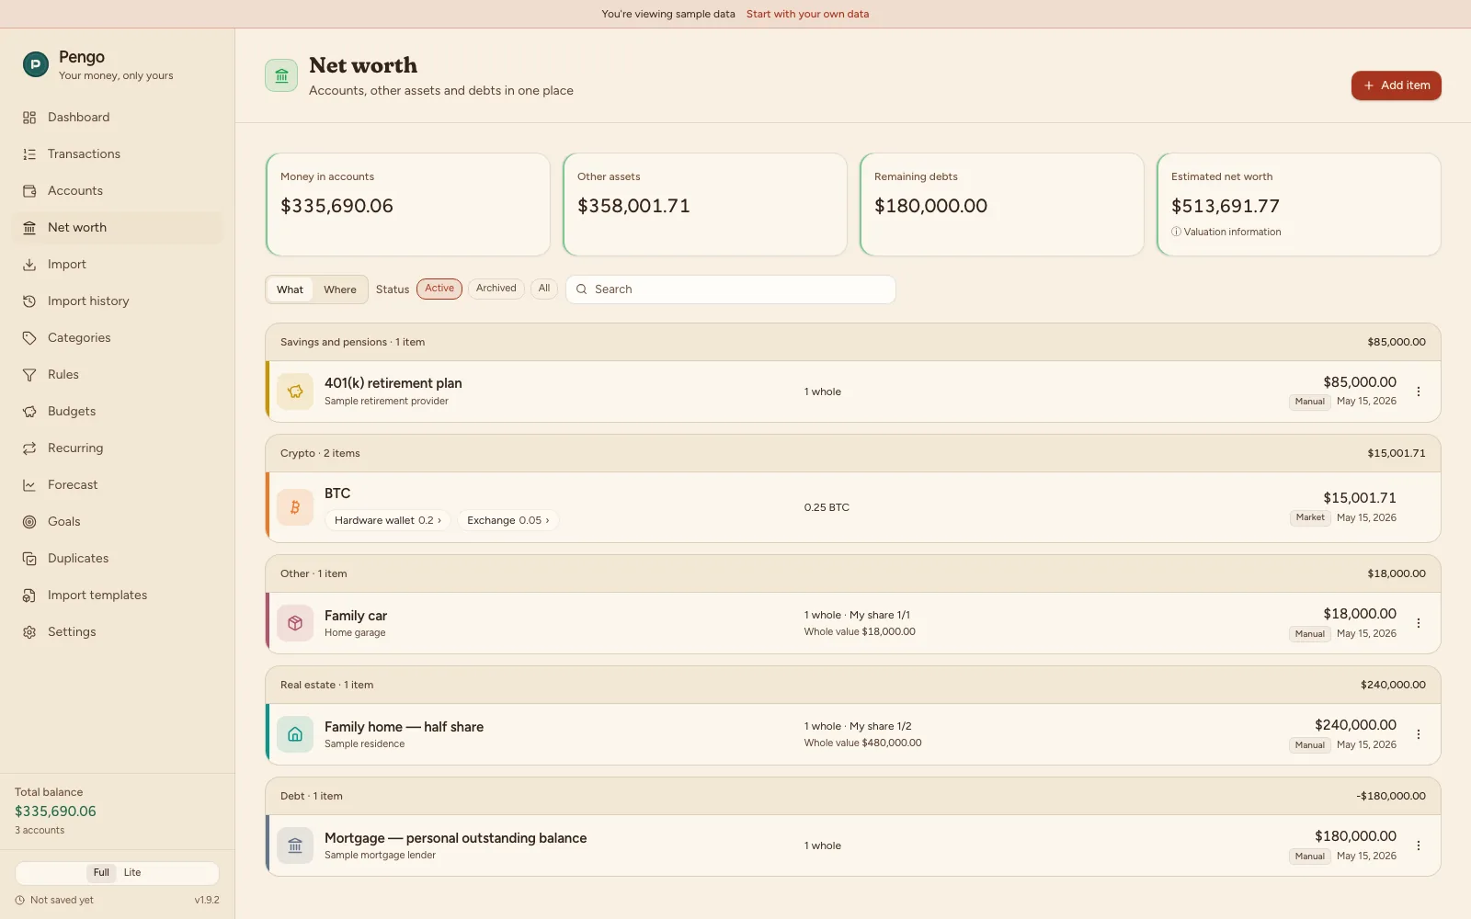Click Whole value $480,000.00 text
The image size is (1471, 919).
pos(862,743)
